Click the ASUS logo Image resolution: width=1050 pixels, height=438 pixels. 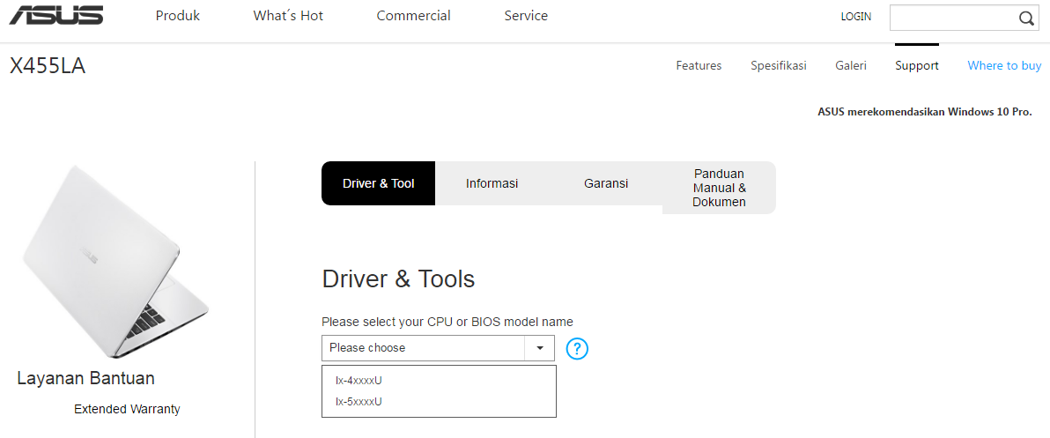56,16
